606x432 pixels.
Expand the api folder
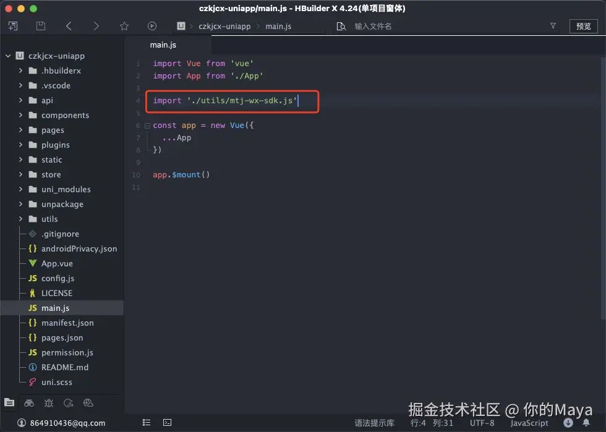20,101
